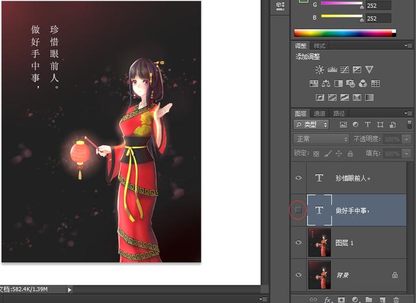Hide the 珍惜眼前人 text layer
416x303 pixels.
tap(298, 178)
